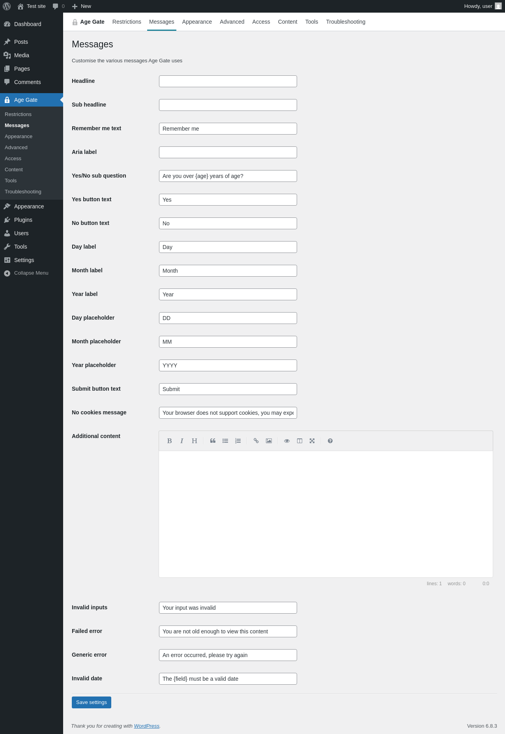
Task: Open main Appearance menu with brush icon
Action: point(32,206)
